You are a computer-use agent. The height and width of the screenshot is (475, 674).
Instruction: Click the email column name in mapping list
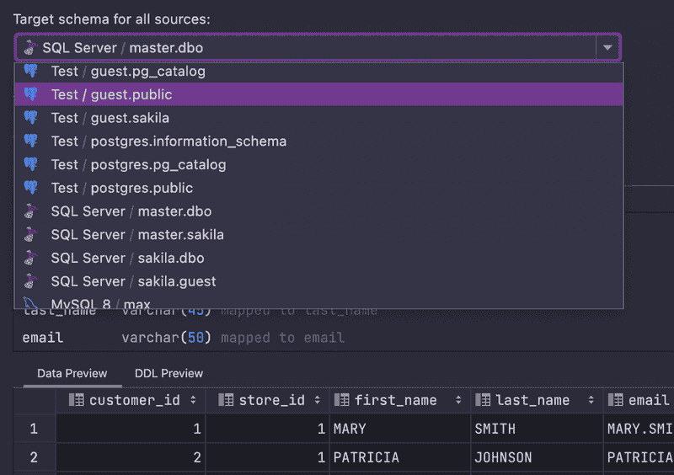[43, 338]
